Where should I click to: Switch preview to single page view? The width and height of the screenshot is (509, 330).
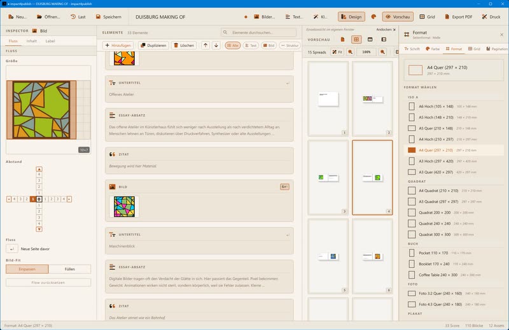(x=342, y=39)
